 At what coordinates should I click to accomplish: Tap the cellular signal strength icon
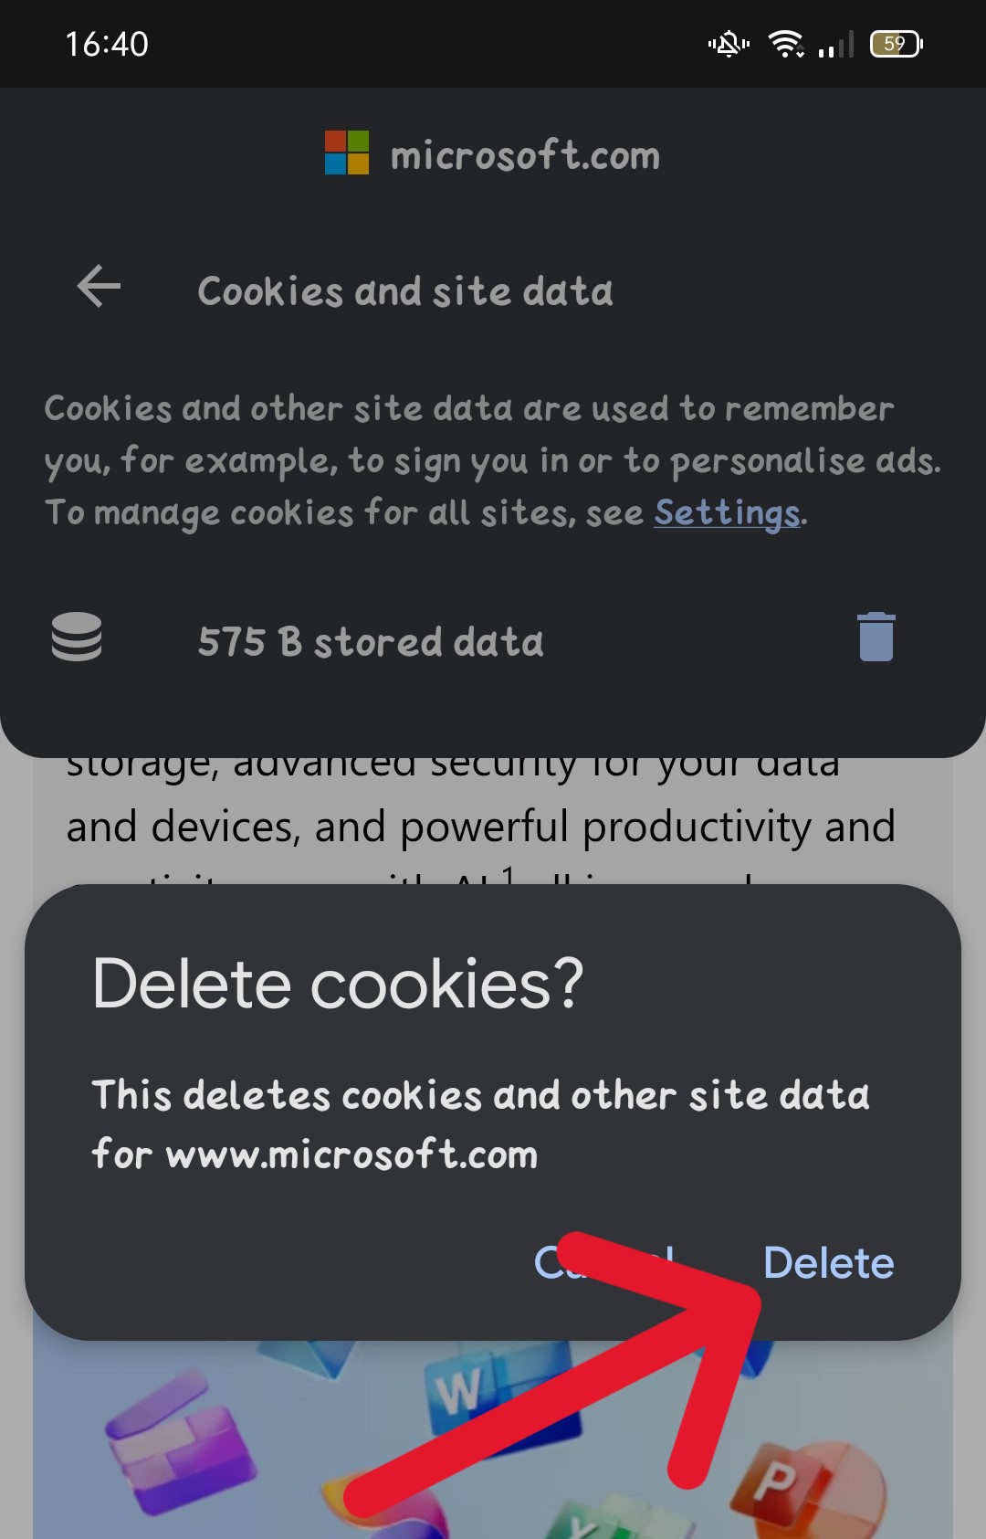tap(836, 44)
